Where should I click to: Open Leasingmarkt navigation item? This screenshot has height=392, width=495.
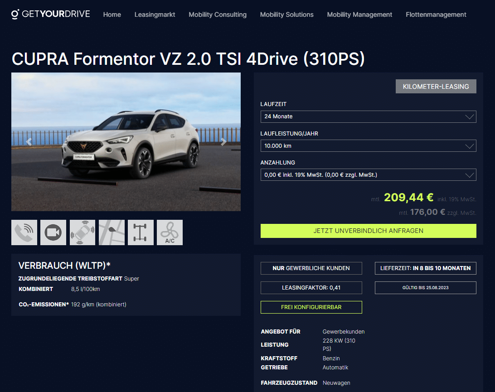155,15
